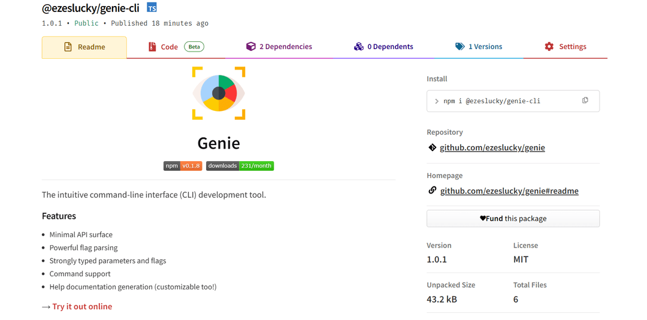Click the Versions tags icon
Screen dimensions: 647x320
point(460,47)
